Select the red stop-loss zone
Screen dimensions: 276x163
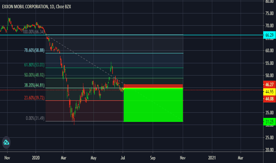153,86
